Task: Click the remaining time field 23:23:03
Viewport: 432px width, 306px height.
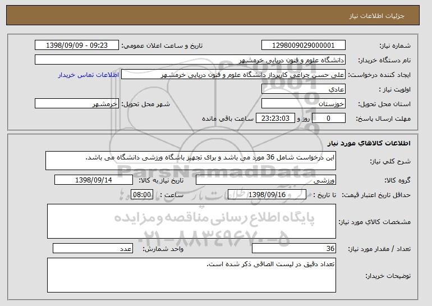Action: click(275, 118)
